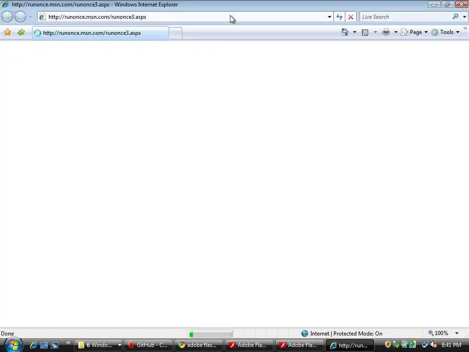This screenshot has height=352, width=469.
Task: Expand hidden Quick Launch items chevron
Action: coord(68,343)
